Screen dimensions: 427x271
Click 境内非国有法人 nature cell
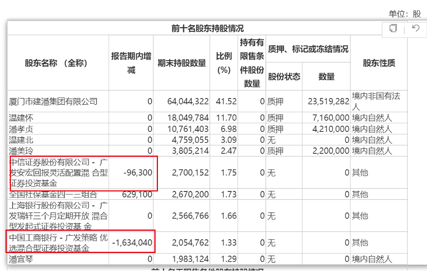[x=376, y=102]
